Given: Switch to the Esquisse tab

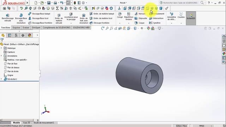Looking at the screenshot, I should [16, 28].
